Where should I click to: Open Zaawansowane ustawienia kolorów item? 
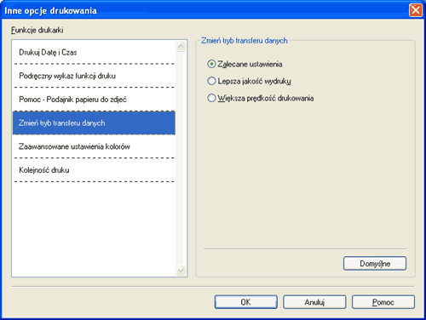[94, 146]
